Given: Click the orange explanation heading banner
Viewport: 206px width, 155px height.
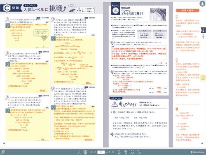Looking at the screenshot, I should (x=187, y=10).
